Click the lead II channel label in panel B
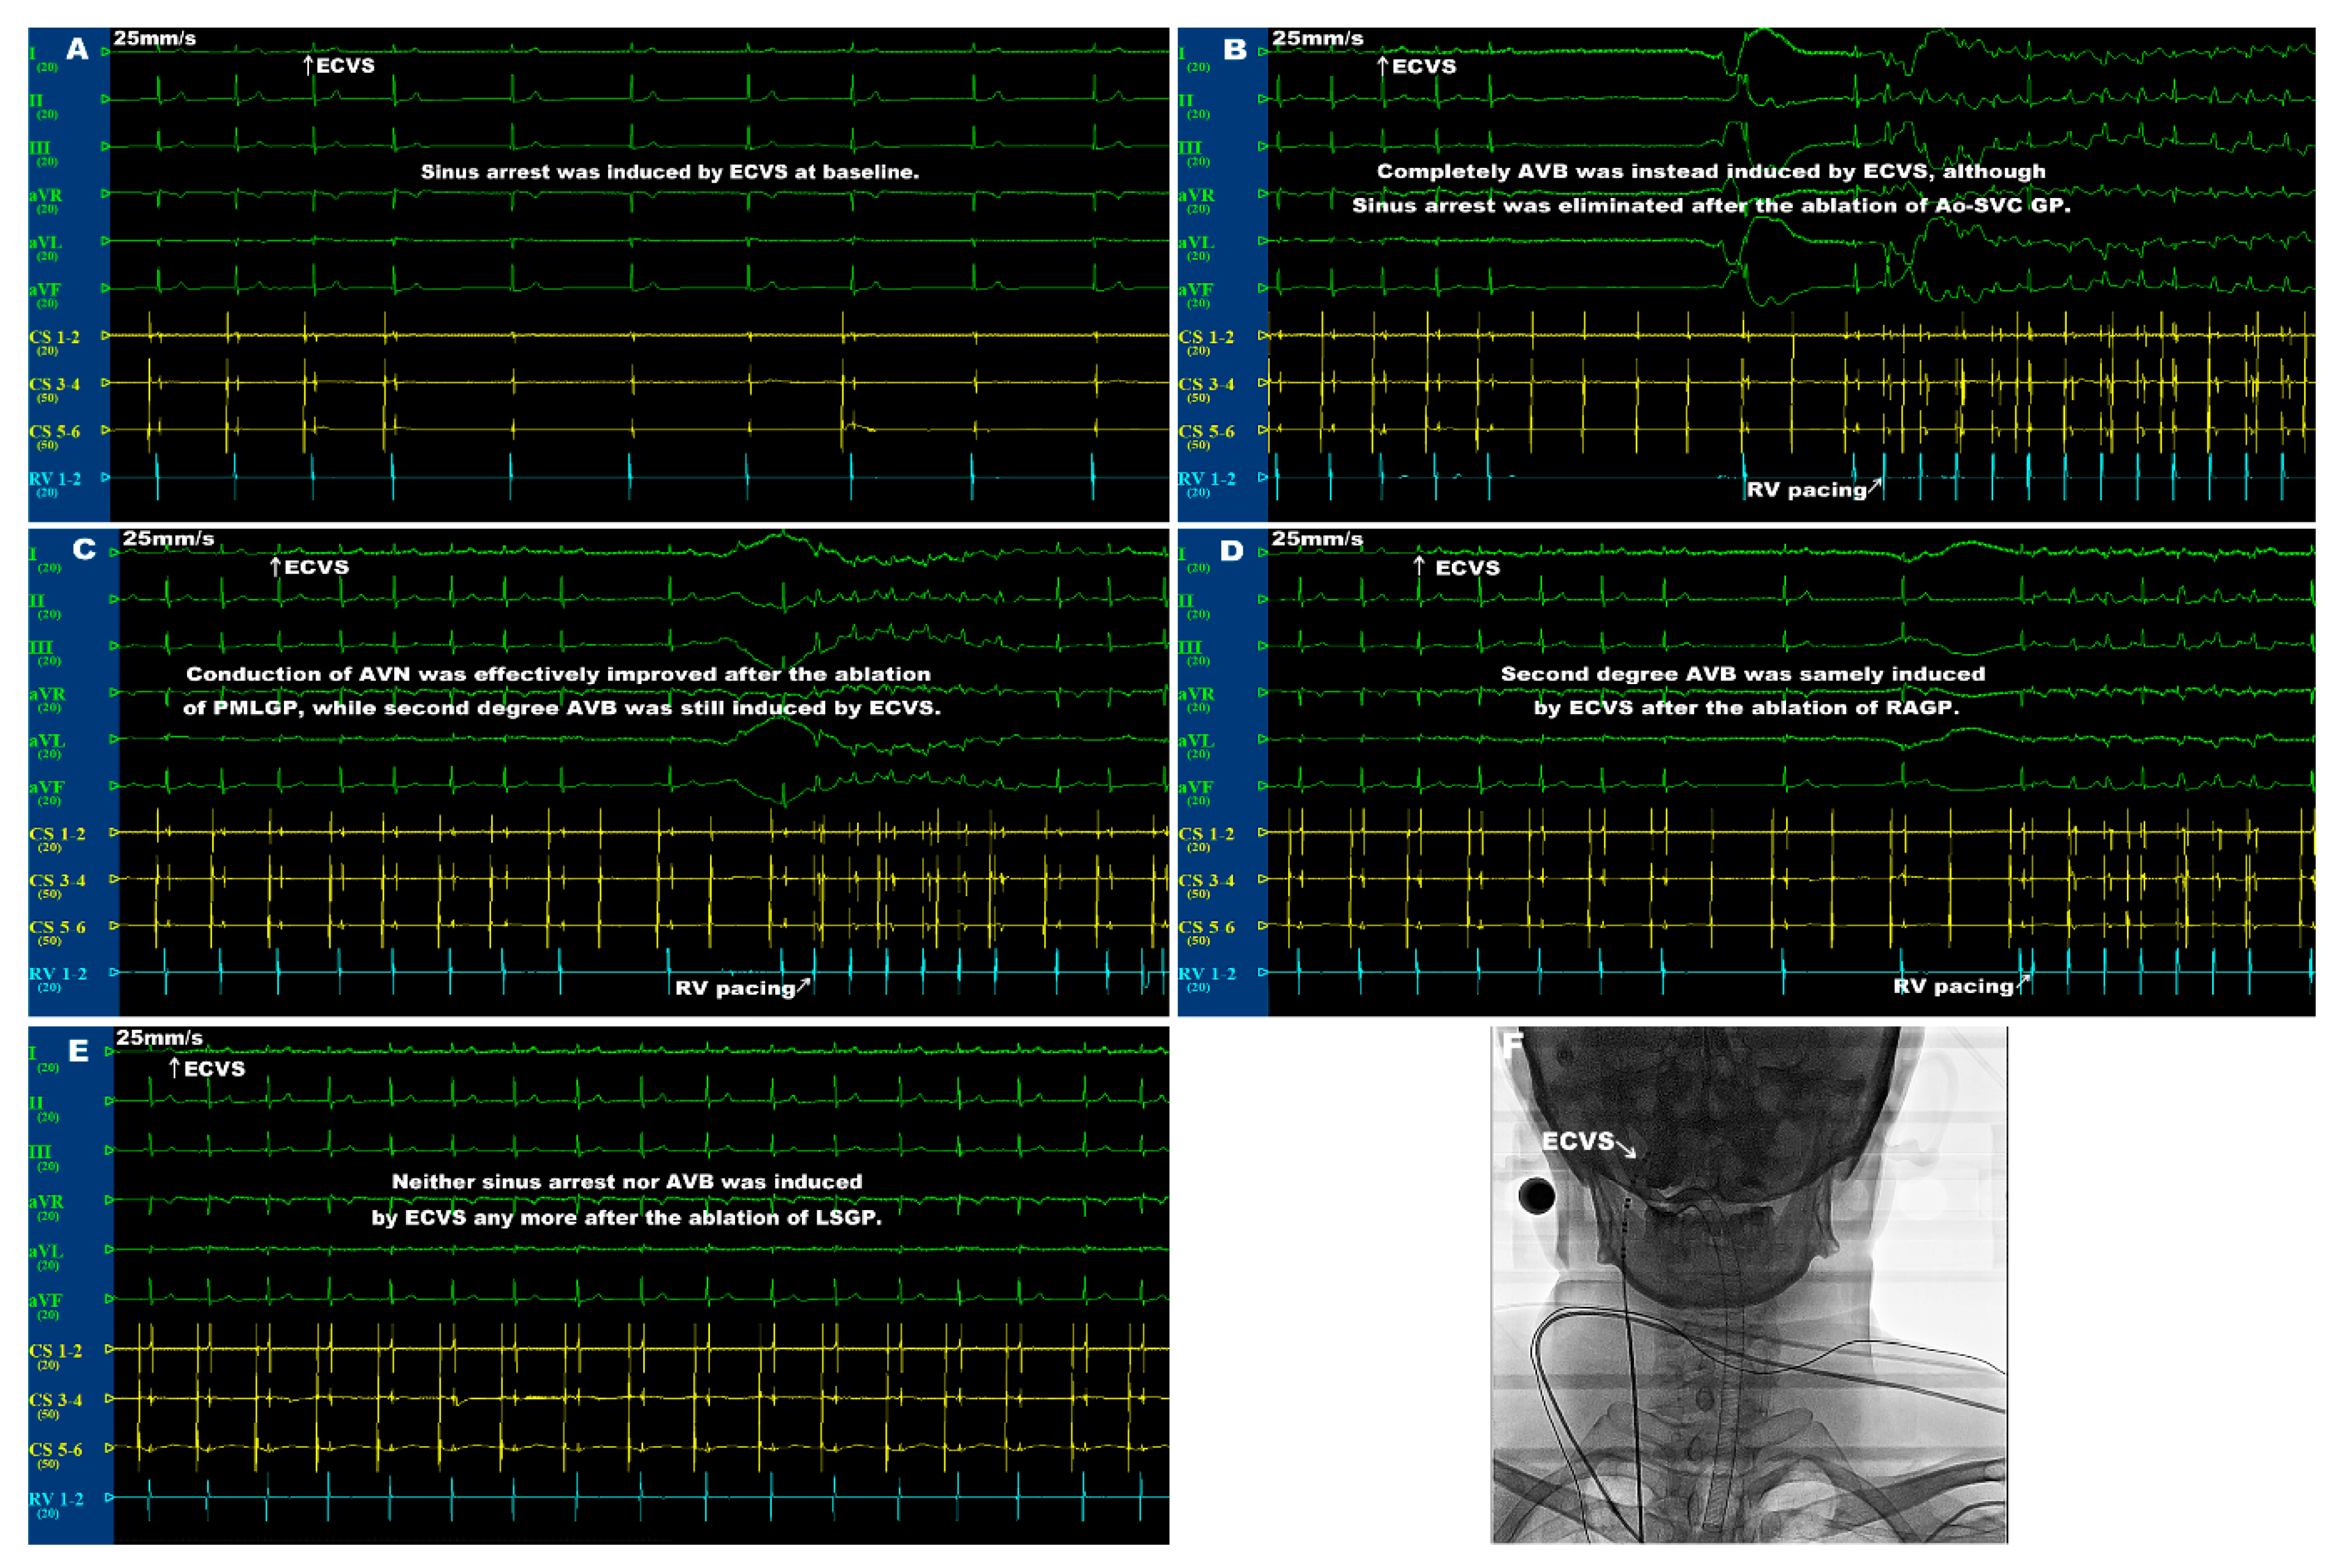 (1186, 100)
